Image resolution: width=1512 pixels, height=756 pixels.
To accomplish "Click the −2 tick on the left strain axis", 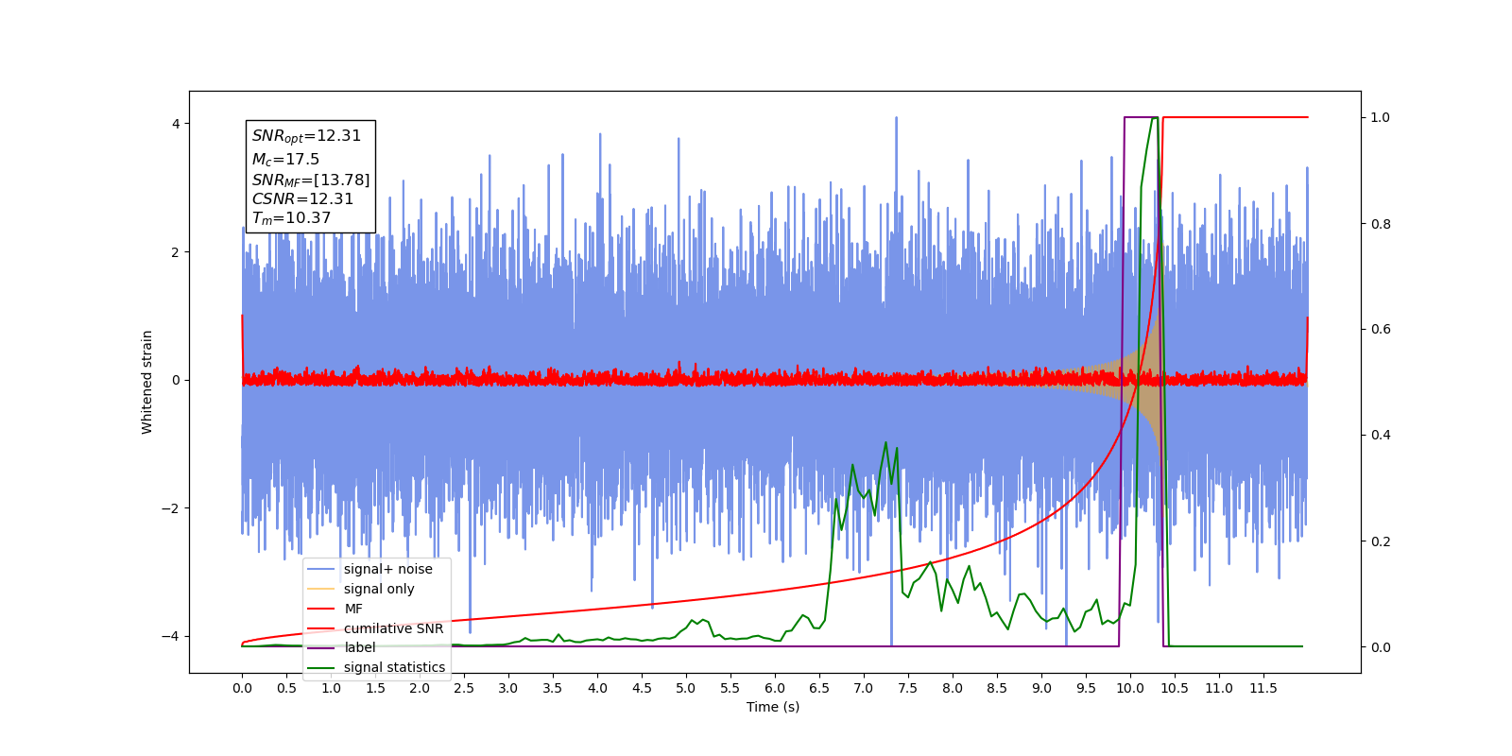I will coord(172,508).
